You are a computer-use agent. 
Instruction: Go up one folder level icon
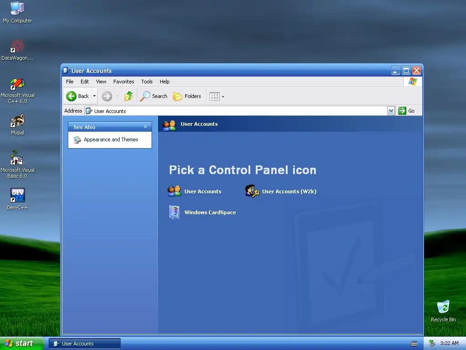tap(129, 96)
